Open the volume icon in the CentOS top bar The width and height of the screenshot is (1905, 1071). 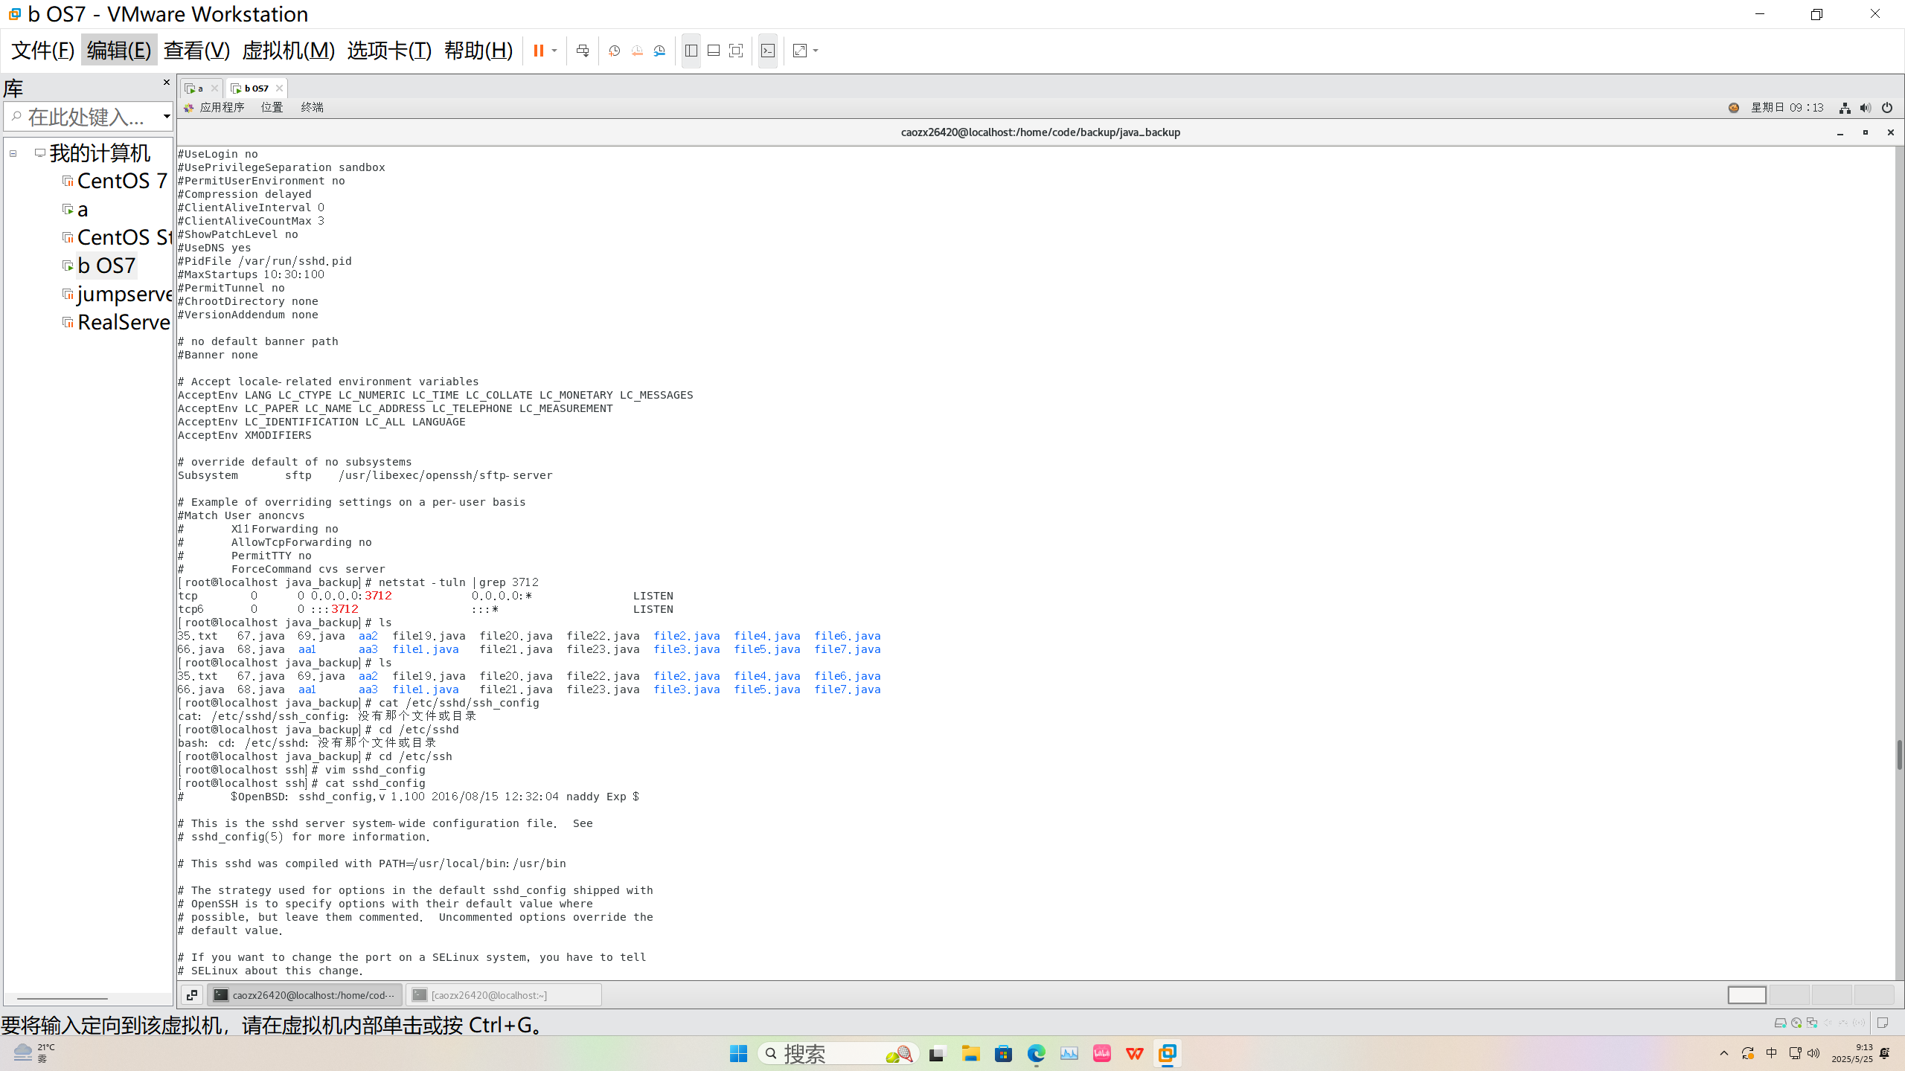1865,108
